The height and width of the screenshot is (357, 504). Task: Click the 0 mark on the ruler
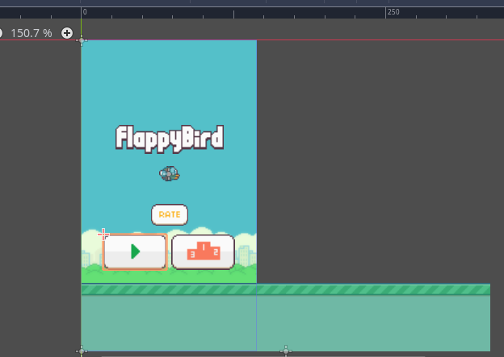tap(85, 12)
